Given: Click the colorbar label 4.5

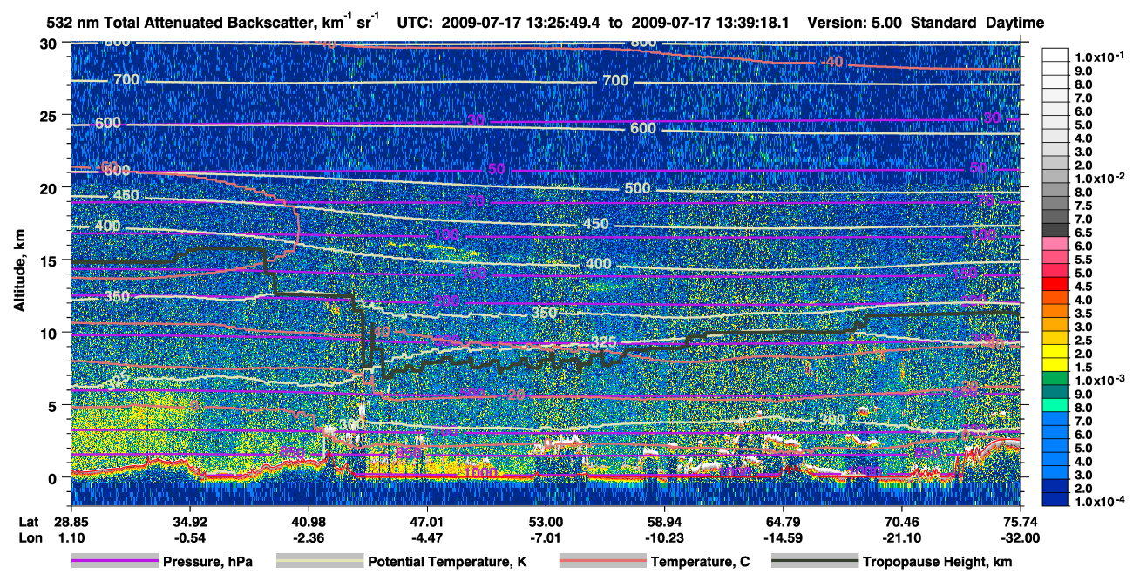Looking at the screenshot, I should pos(1082,287).
